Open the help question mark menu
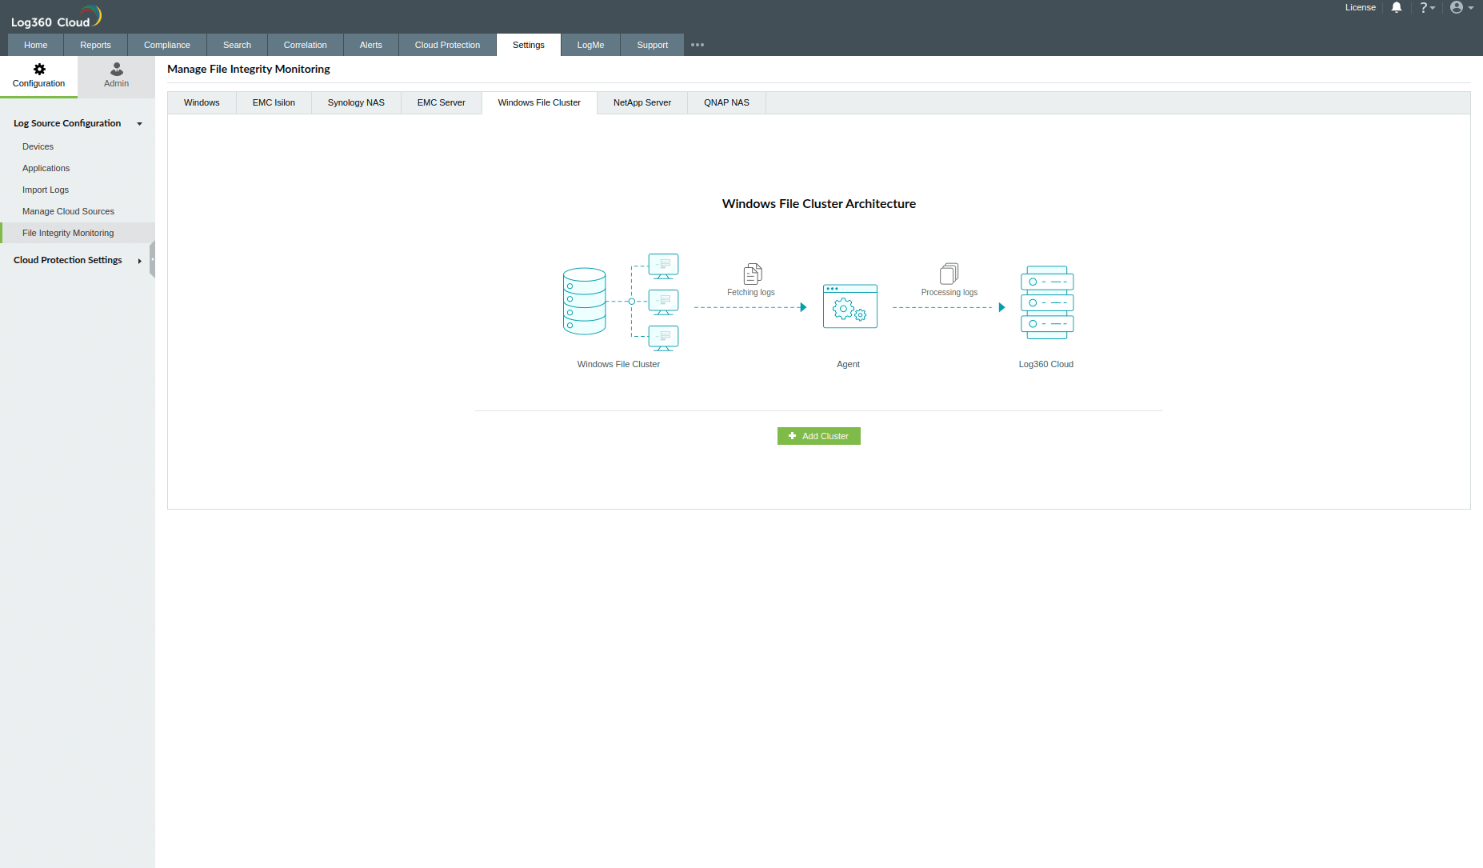The width and height of the screenshot is (1483, 868). click(1424, 7)
